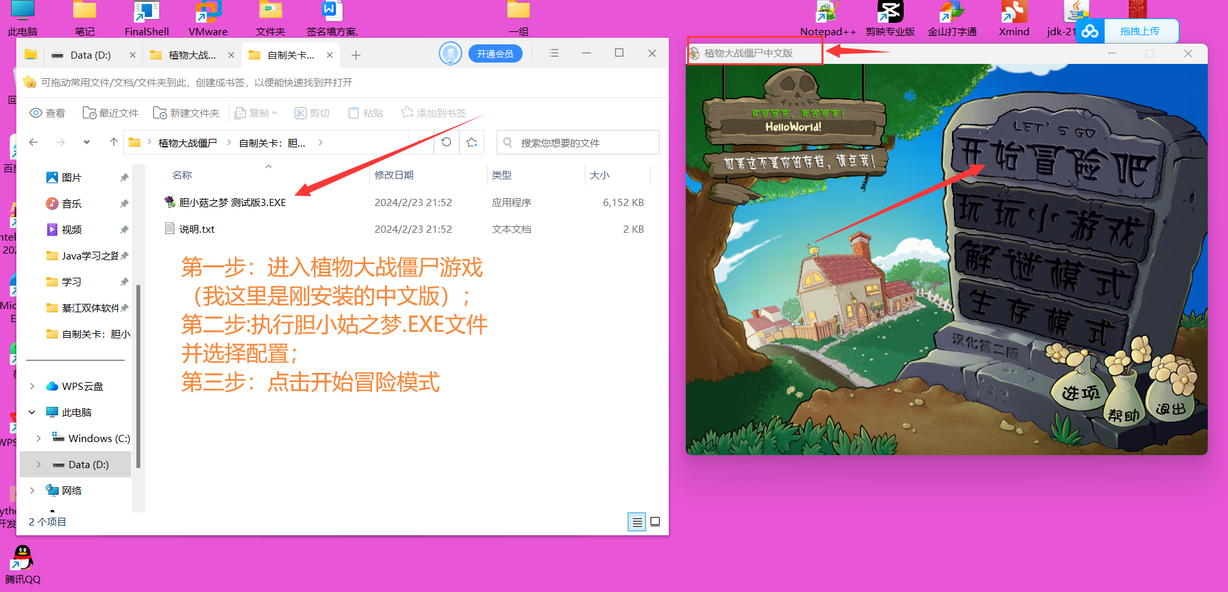The width and height of the screenshot is (1228, 592).
Task: Open the FinalShell desktop shortcut
Action: tap(147, 18)
